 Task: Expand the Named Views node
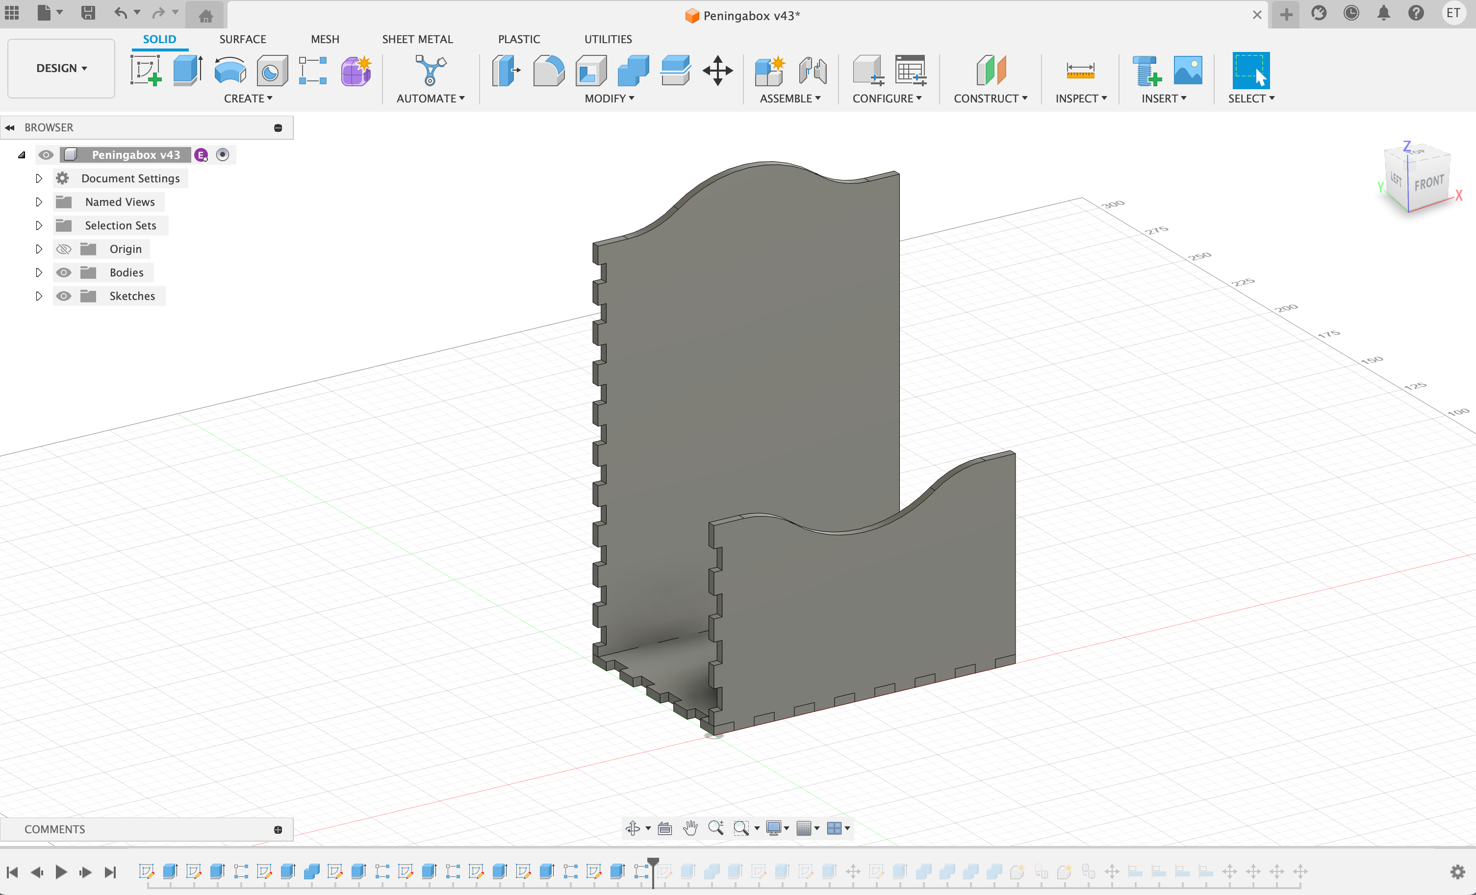tap(39, 202)
